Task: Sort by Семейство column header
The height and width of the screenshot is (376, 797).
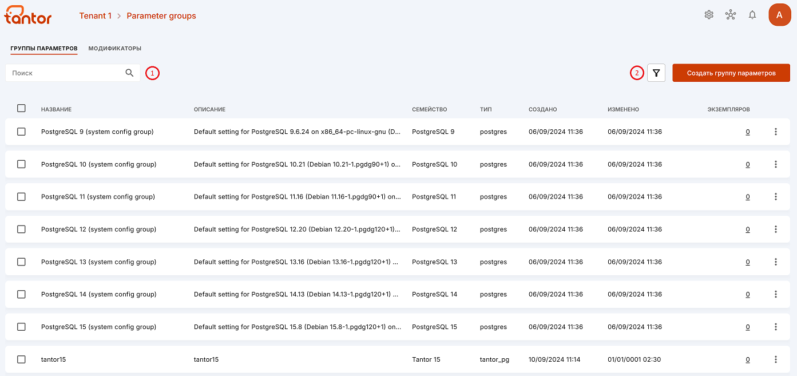Action: click(429, 109)
